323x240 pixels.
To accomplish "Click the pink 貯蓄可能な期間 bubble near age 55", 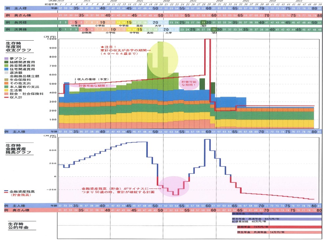I will [189, 83].
